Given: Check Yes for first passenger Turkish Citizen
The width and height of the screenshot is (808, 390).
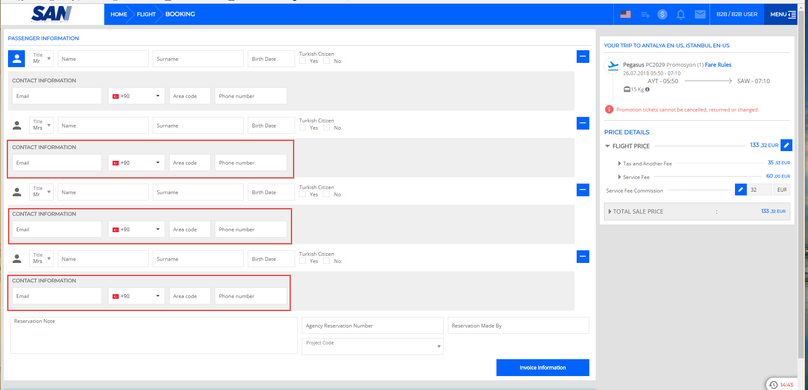Looking at the screenshot, I should 303,61.
